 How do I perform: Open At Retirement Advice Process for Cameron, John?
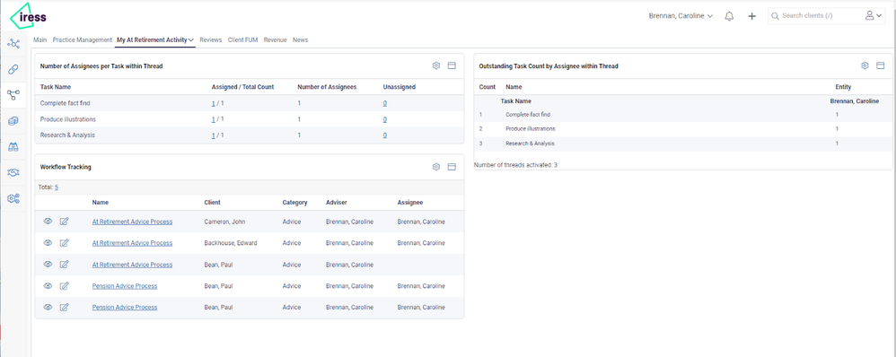click(132, 222)
